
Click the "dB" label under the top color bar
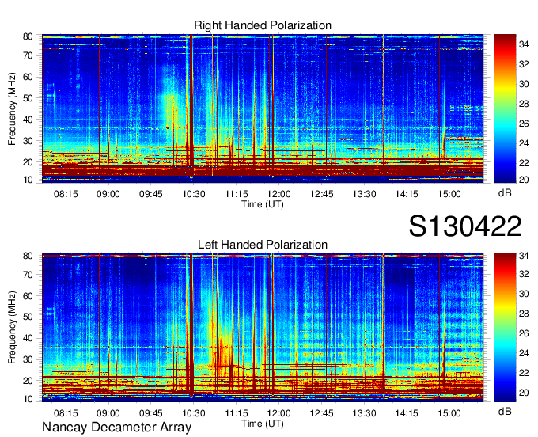coord(505,193)
